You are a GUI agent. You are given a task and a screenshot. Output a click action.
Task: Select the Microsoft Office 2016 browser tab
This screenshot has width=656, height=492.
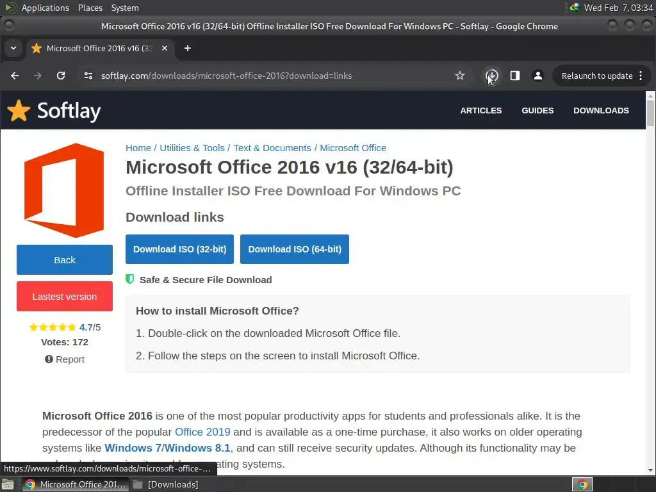99,49
